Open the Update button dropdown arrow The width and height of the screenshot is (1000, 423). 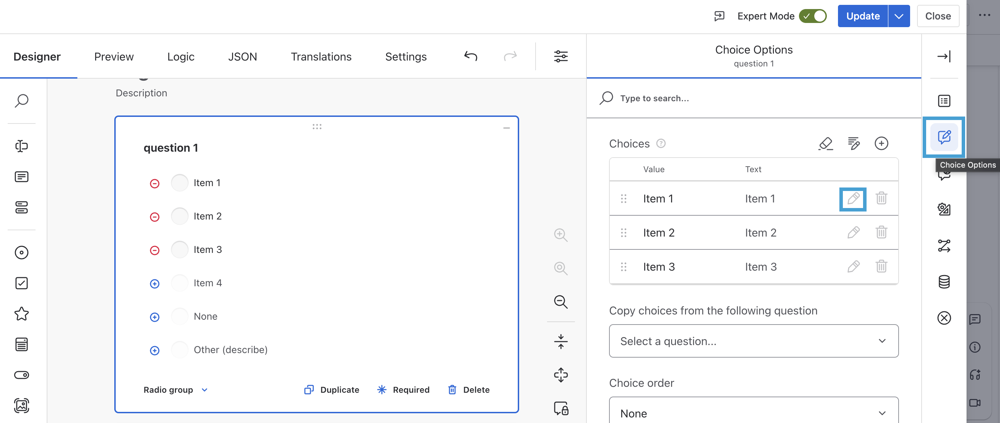(x=899, y=16)
